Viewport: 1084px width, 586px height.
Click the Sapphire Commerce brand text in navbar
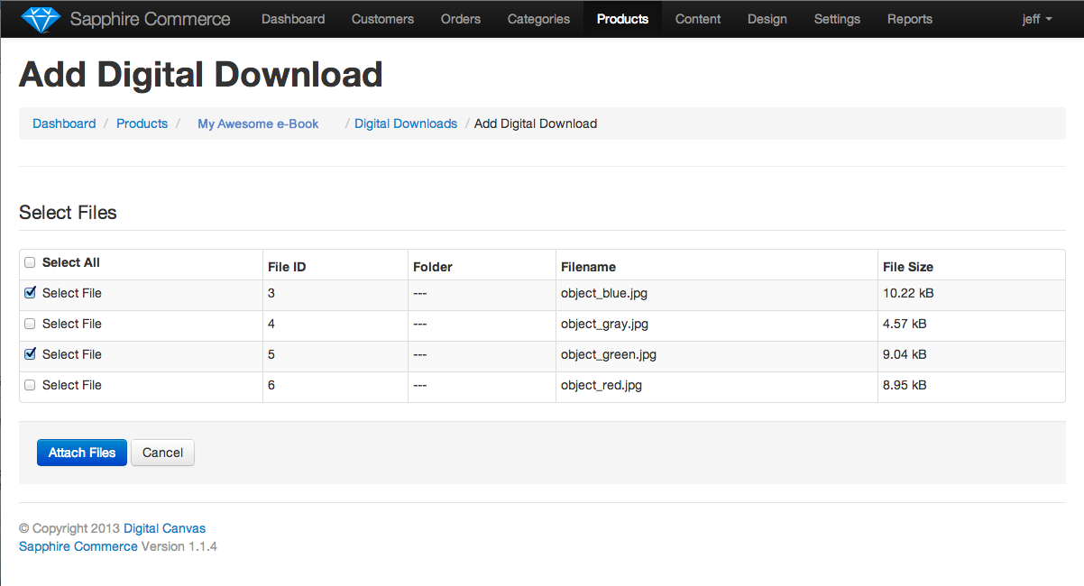coord(150,19)
